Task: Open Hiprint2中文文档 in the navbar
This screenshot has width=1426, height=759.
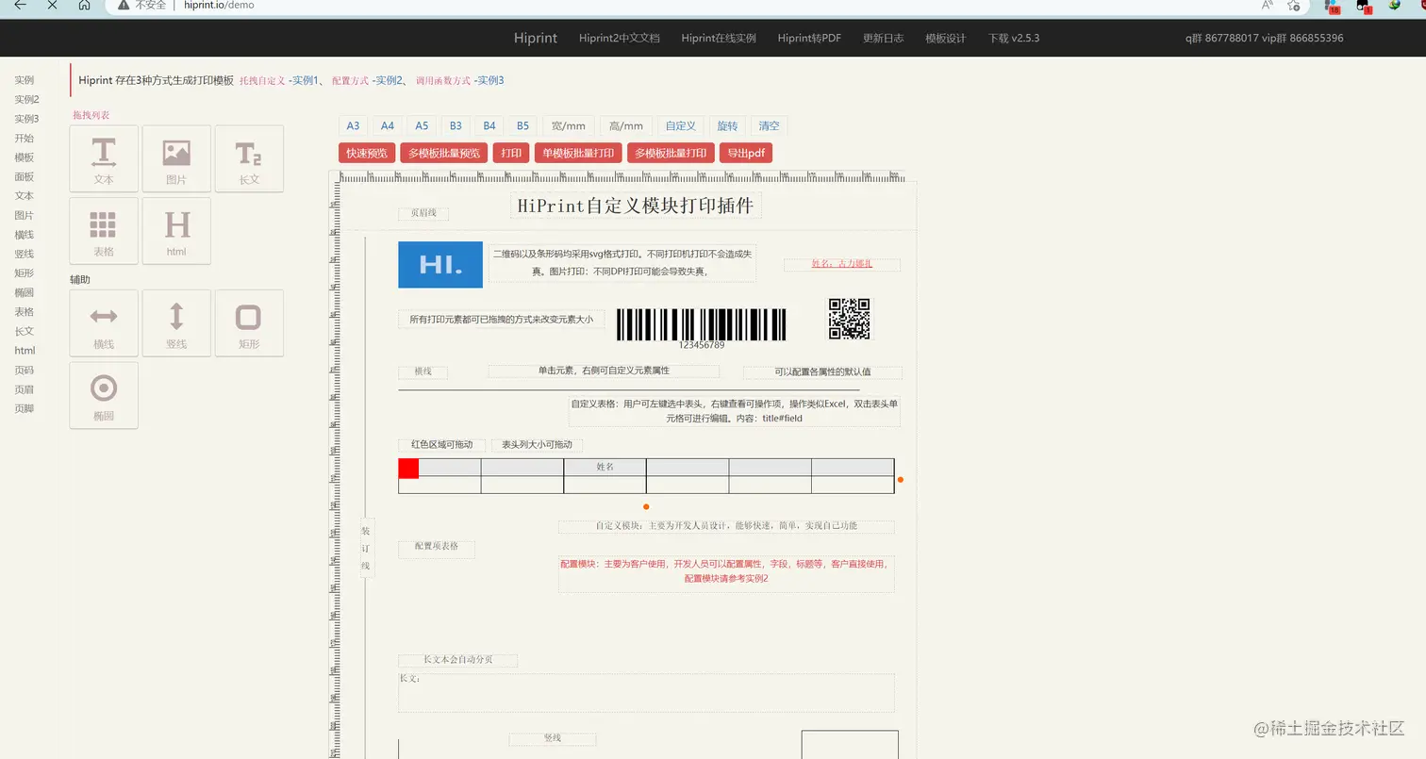Action: (x=620, y=38)
